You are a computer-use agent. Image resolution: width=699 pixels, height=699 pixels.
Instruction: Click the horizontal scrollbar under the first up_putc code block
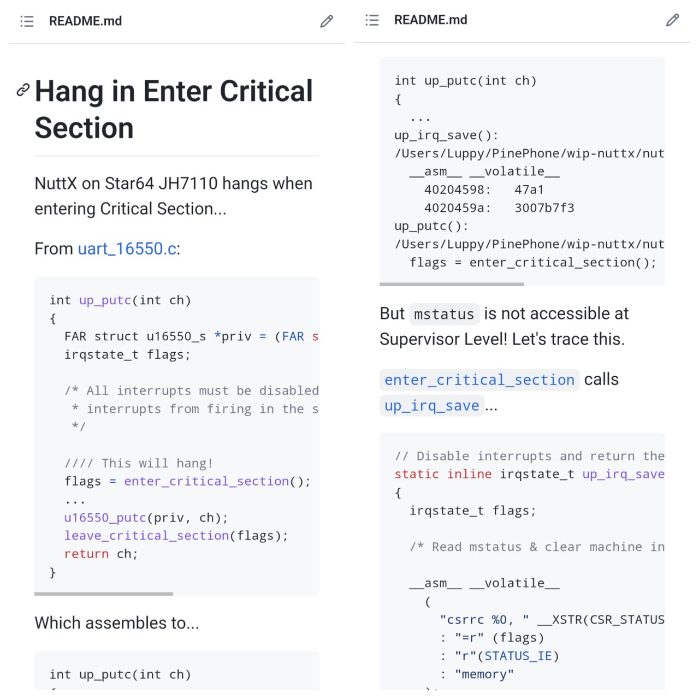[x=104, y=594]
